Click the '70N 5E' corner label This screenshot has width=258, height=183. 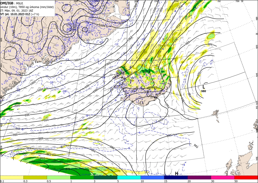coord(239,1)
